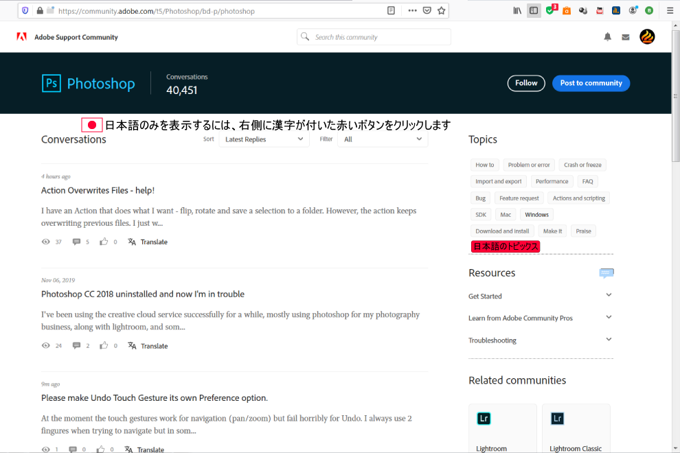This screenshot has height=453, width=680.
Task: Expand the Get Started resource section
Action: pos(609,296)
